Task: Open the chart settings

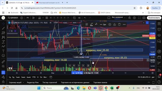Action: click(134, 18)
